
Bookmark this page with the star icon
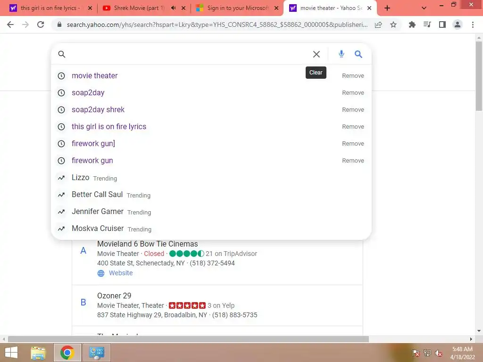click(393, 25)
